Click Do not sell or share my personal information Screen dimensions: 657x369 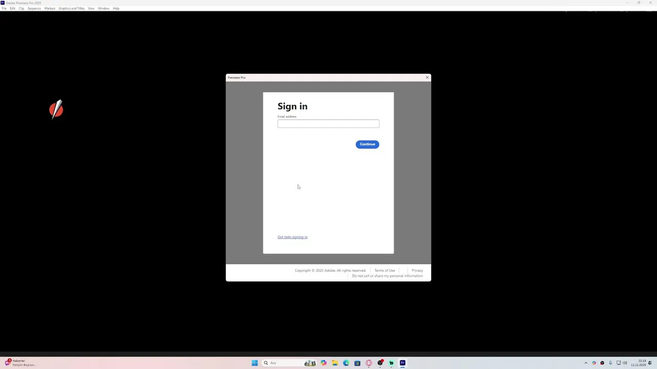(x=388, y=276)
